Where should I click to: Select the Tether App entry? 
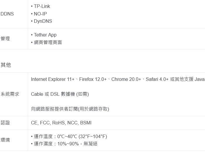45,35
